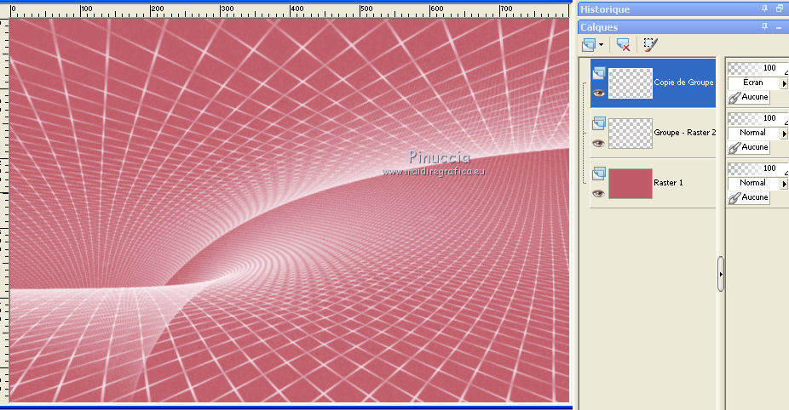
Task: Open the new layer dropdown arrow
Action: pos(601,45)
